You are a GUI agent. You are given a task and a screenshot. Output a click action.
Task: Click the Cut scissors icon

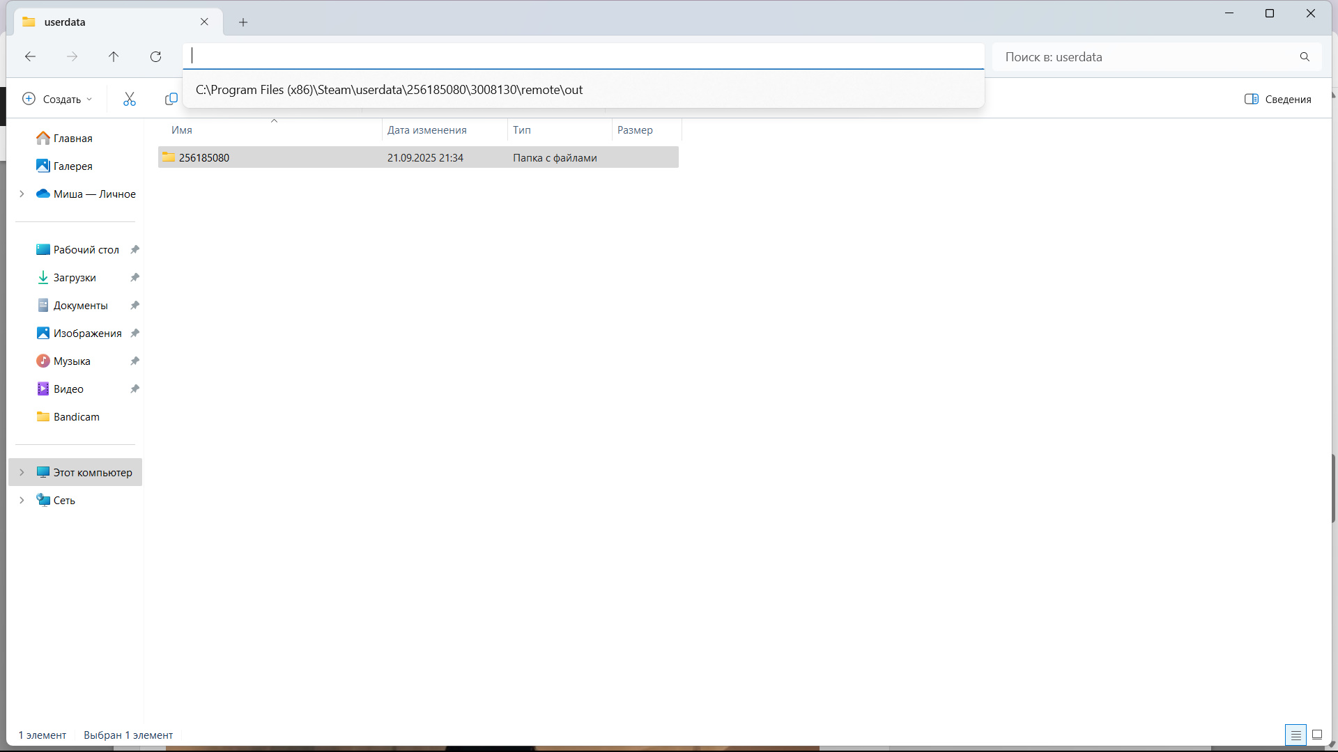(130, 100)
